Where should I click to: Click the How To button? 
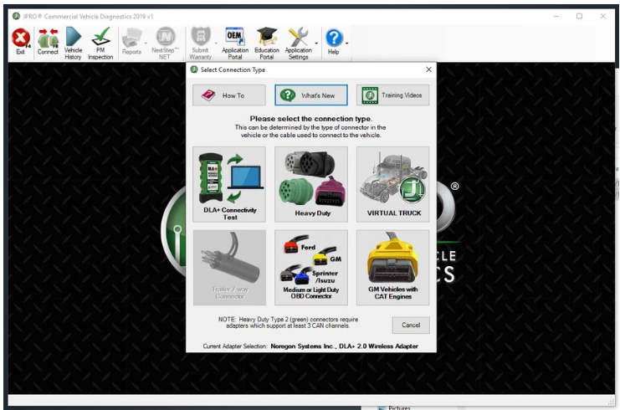[x=229, y=95]
